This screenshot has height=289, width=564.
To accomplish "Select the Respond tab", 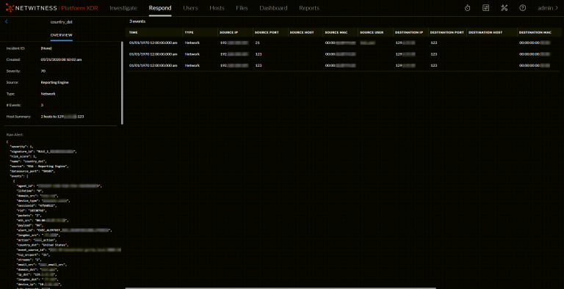I will 160,8.
